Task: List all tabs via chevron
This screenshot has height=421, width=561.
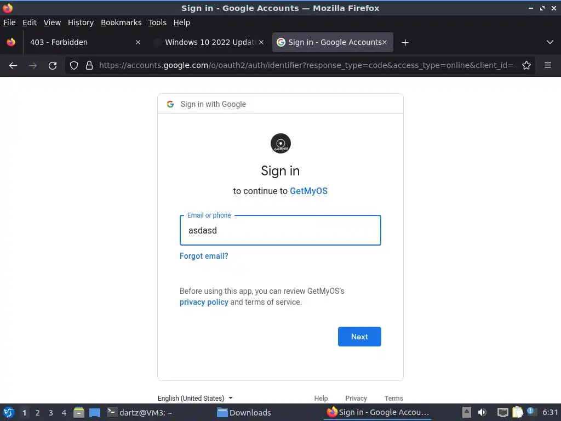Action: [550, 42]
